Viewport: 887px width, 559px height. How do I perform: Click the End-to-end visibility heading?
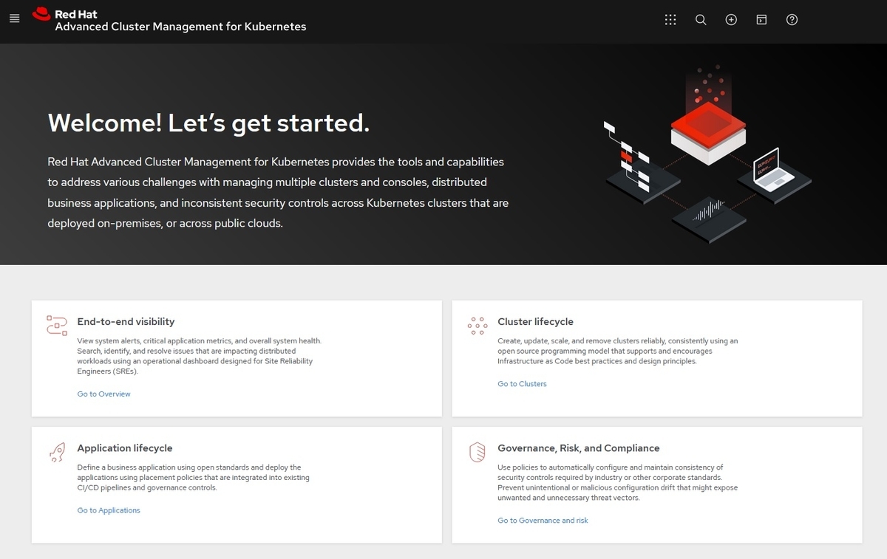point(126,322)
